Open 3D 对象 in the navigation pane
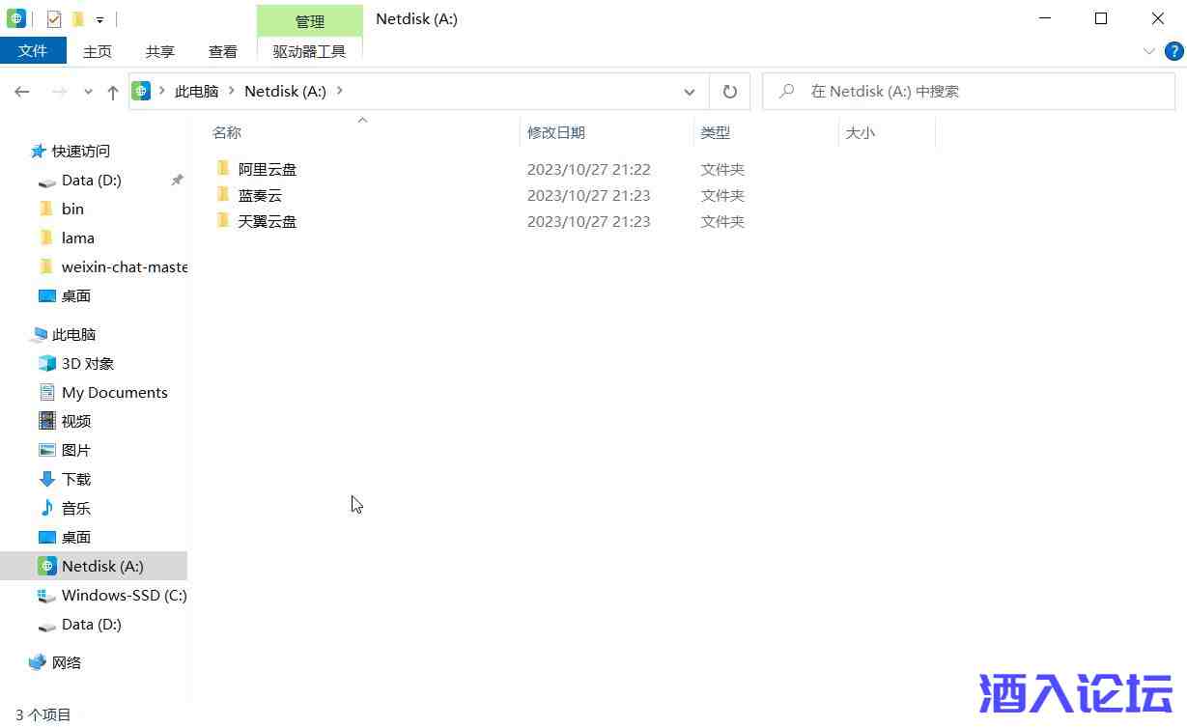 [x=88, y=363]
